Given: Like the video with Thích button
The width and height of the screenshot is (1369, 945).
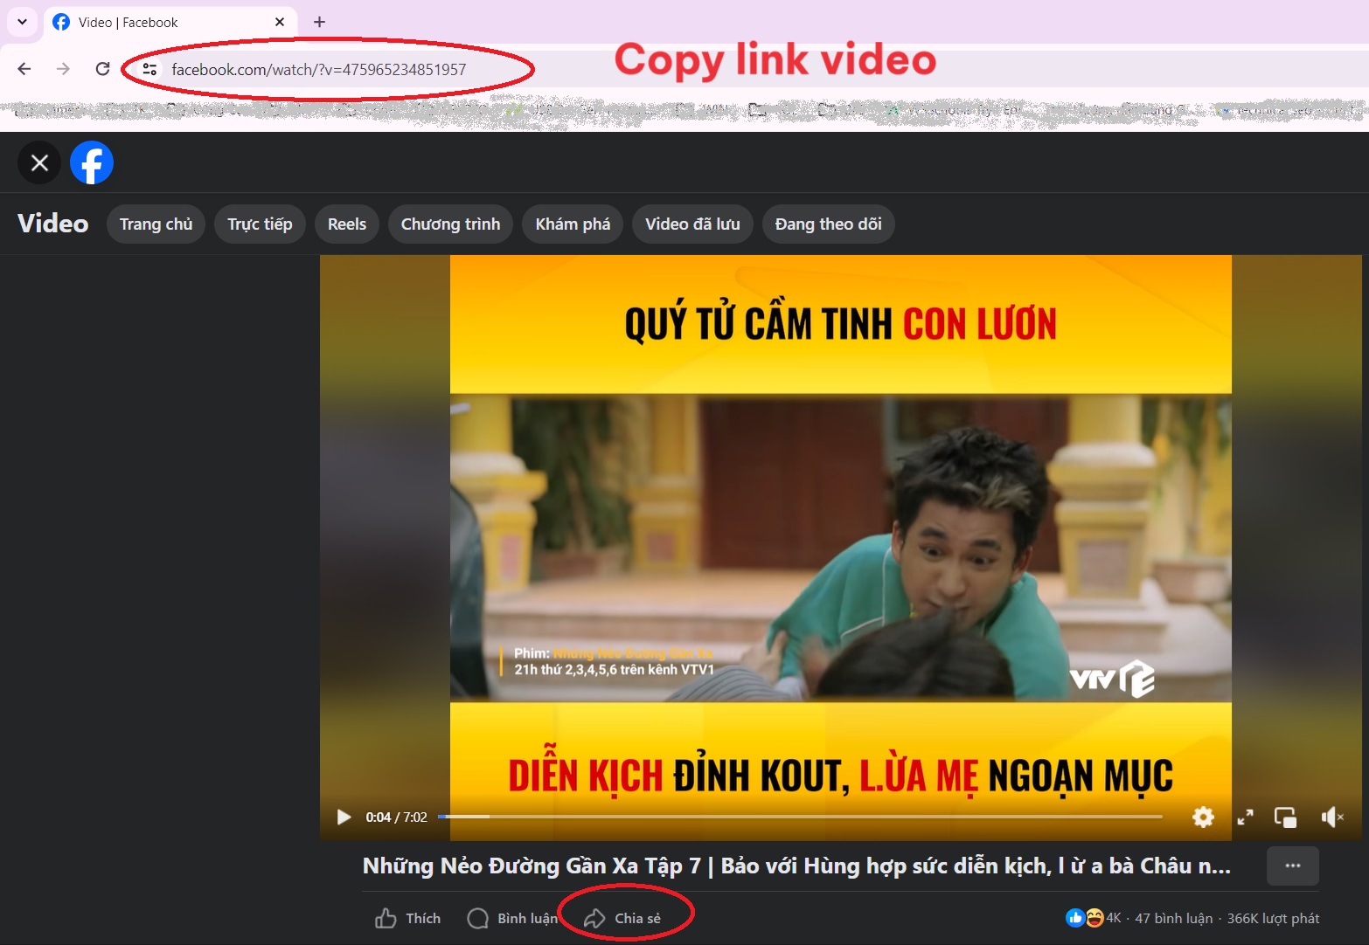Looking at the screenshot, I should point(408,918).
